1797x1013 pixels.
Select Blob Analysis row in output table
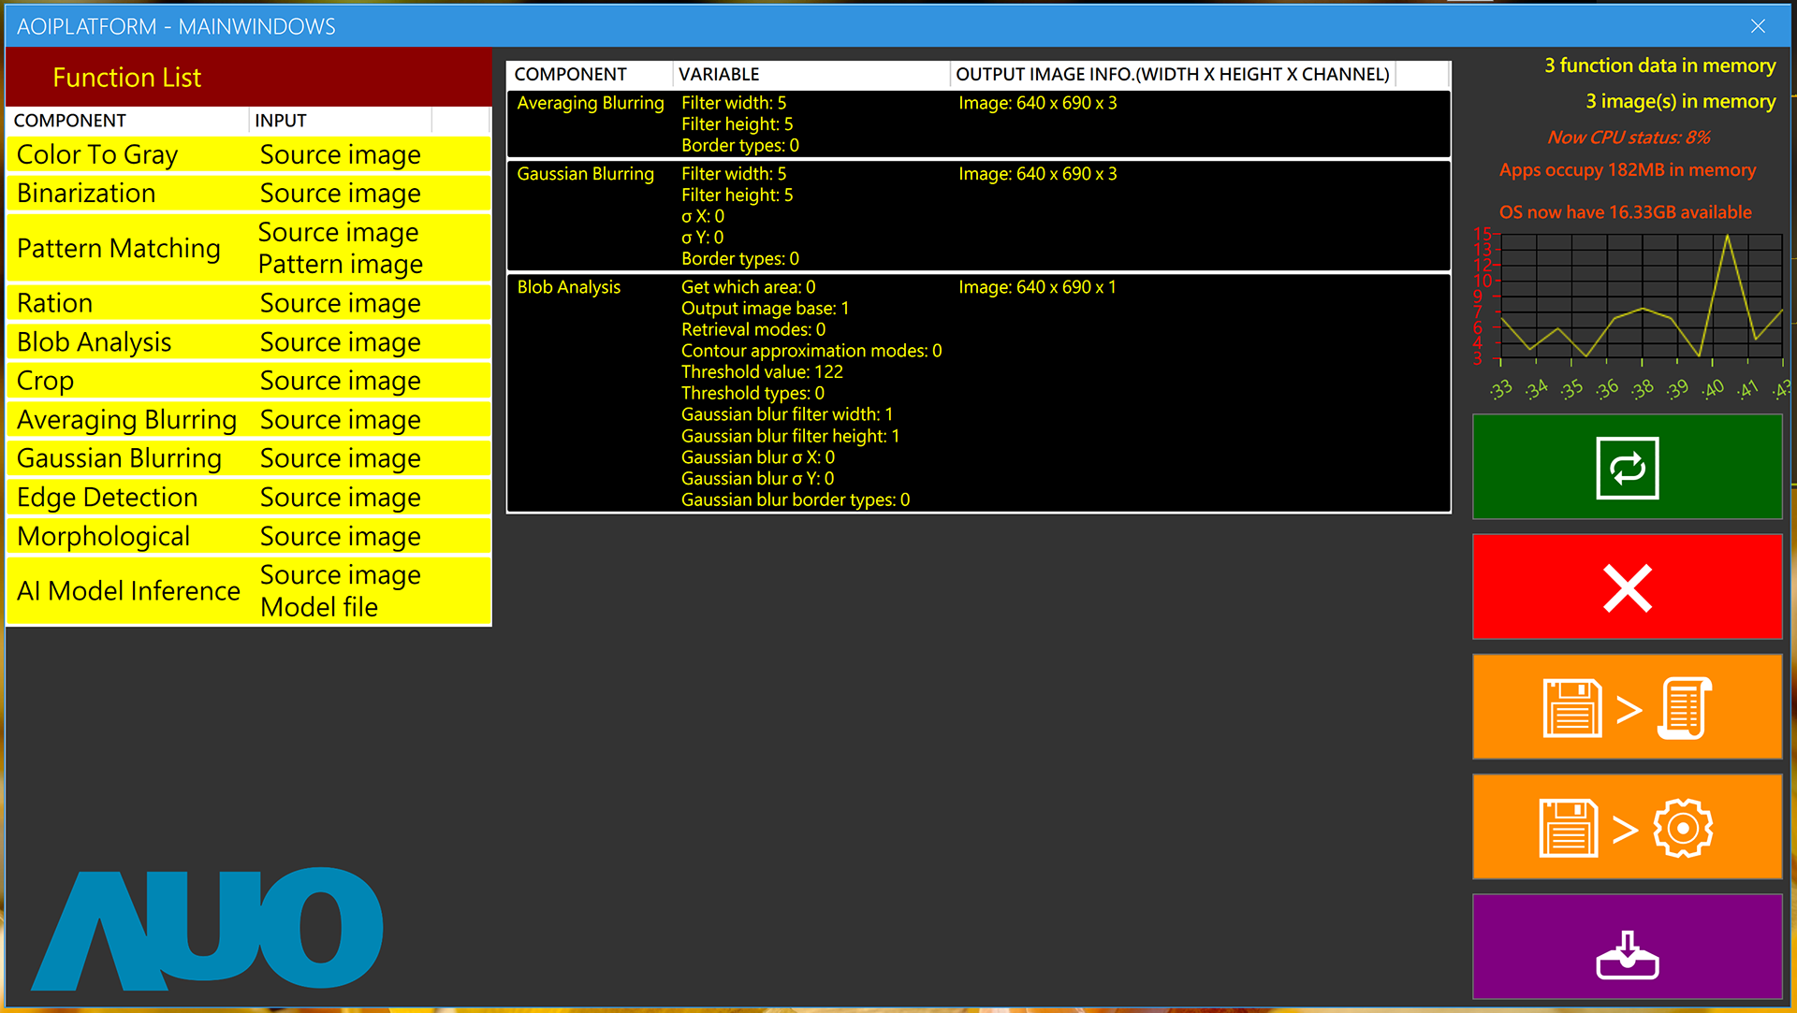click(977, 393)
